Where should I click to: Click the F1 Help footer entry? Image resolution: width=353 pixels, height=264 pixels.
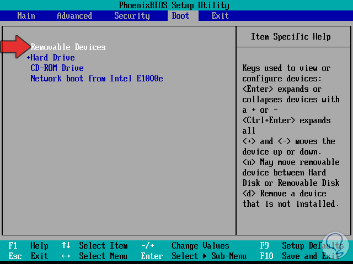(28, 246)
